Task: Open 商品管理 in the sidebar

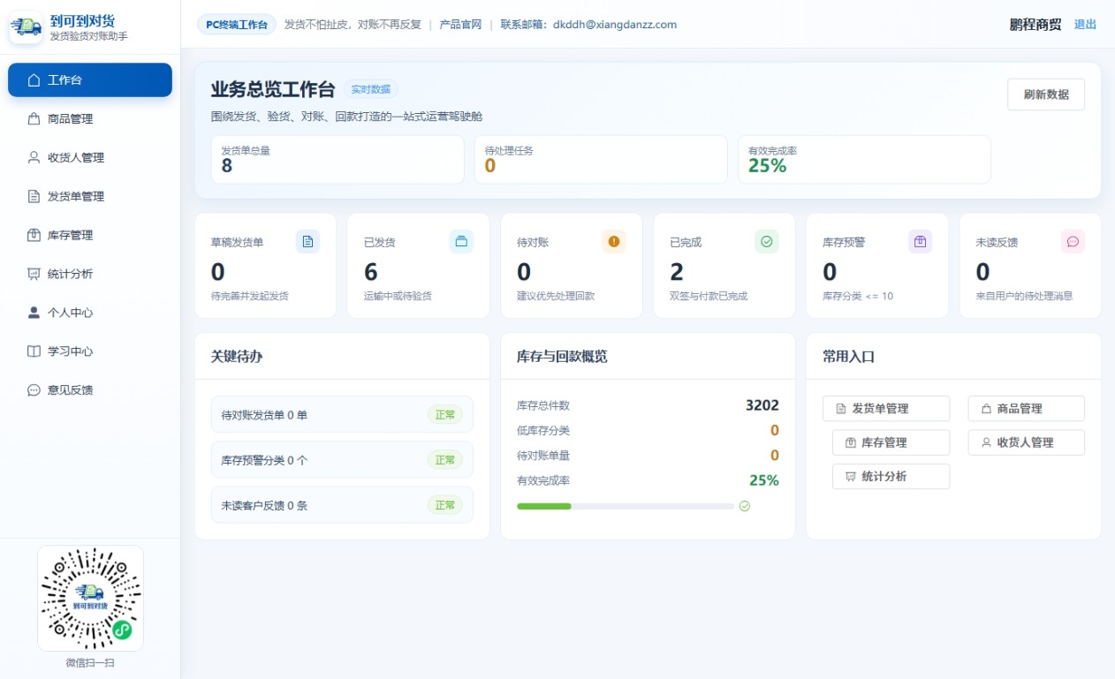Action: (x=90, y=119)
